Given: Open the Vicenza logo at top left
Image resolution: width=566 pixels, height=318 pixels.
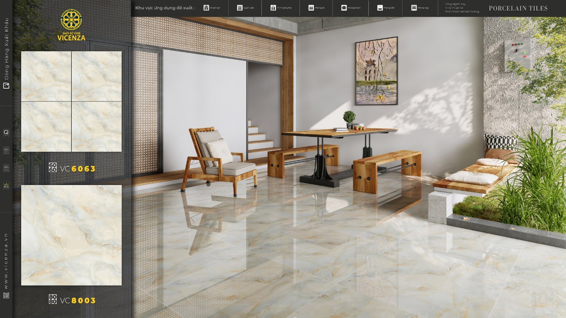Looking at the screenshot, I should pyautogui.click(x=71, y=25).
